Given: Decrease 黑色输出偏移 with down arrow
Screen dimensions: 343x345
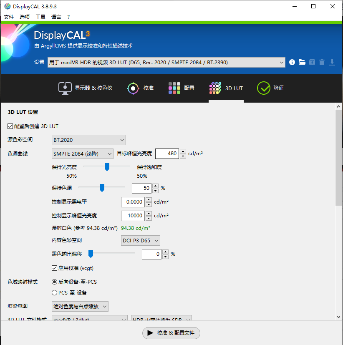Looking at the screenshot, I should tap(166, 257).
